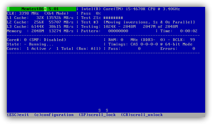Image resolution: width=212 pixels, height=124 pixels.
Task: Click the Time: 0:00:02 counter
Action: 179,31
